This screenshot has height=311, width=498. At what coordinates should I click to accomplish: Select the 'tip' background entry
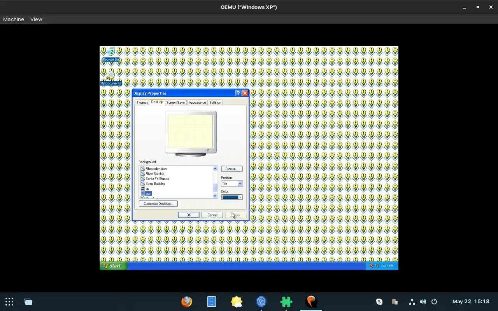coord(147,189)
